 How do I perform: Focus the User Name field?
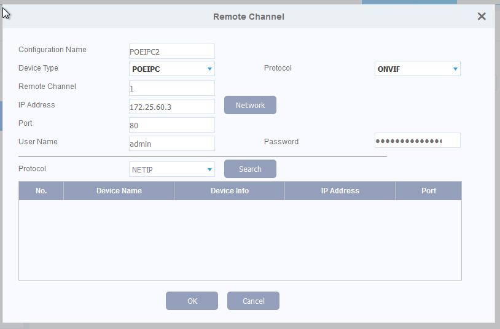pyautogui.click(x=172, y=144)
